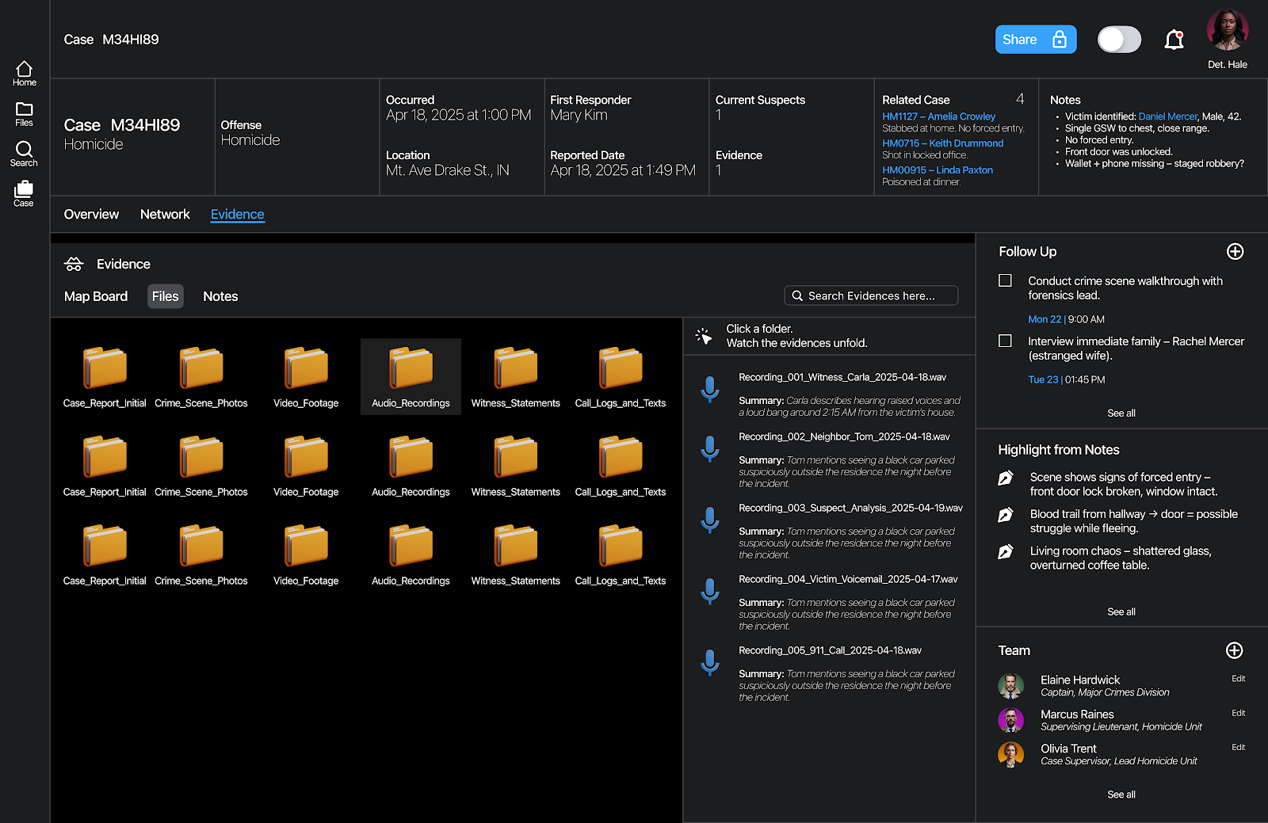Click Related Case count 4

point(1020,99)
